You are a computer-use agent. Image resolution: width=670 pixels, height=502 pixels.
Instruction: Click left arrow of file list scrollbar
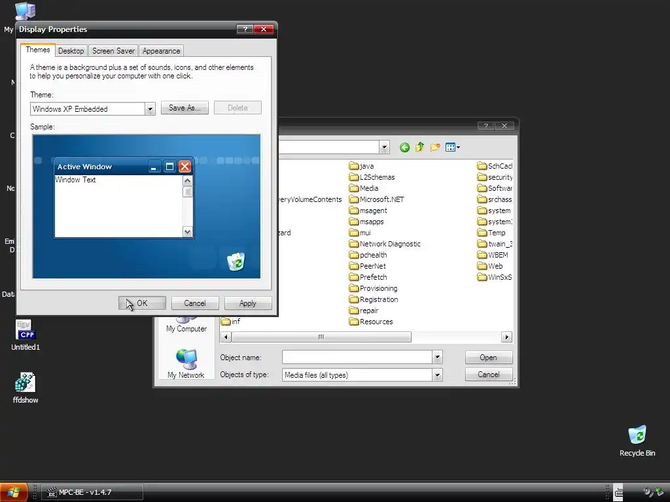point(226,337)
